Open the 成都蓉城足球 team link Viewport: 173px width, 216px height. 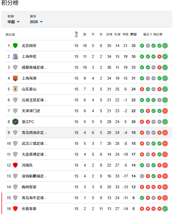tap(35, 67)
